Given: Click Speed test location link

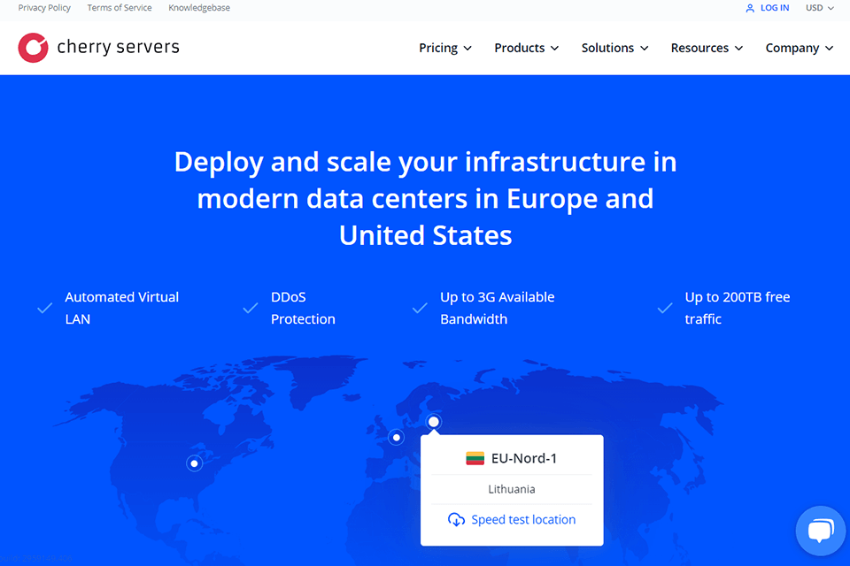Looking at the screenshot, I should click(x=523, y=519).
